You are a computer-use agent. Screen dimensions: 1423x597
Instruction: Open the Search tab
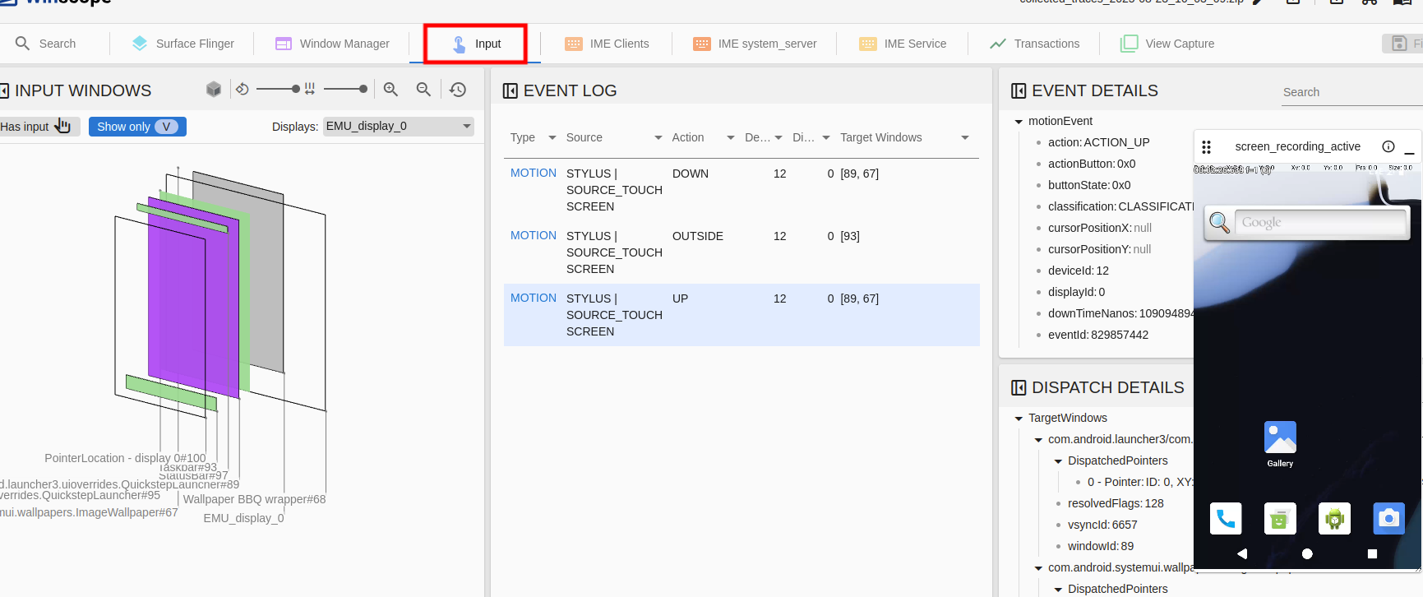[45, 44]
